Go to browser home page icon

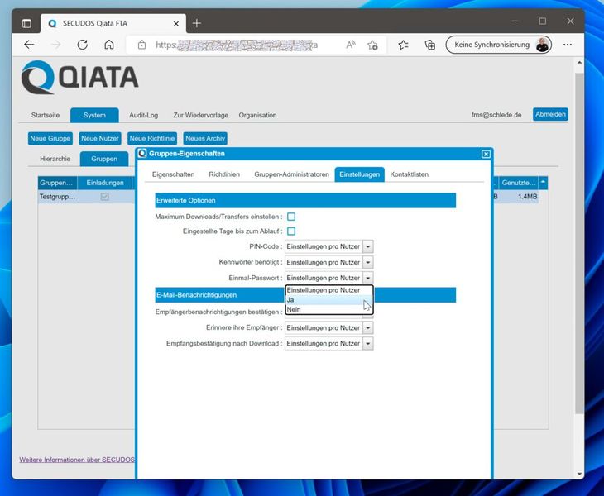coord(109,45)
